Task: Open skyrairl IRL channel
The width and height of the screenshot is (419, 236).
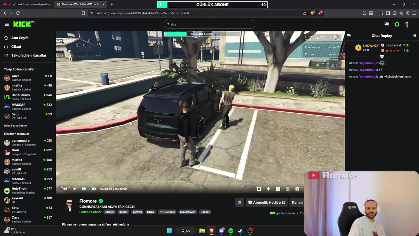Action: (28, 200)
